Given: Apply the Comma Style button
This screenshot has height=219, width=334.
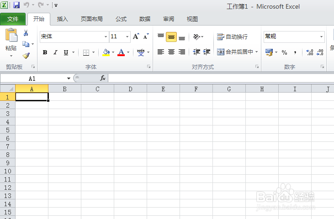Looking at the screenshot, I should pos(295,52).
